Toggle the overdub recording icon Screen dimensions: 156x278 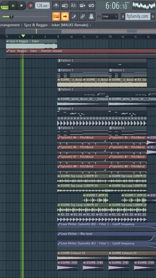click(83, 6)
